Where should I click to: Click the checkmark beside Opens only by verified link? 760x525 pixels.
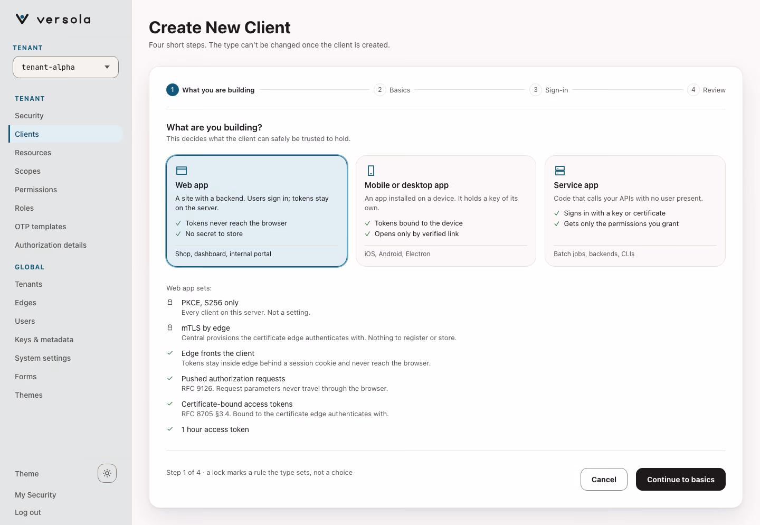pyautogui.click(x=367, y=234)
